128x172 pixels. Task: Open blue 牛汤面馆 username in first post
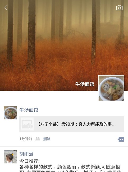click(29, 110)
